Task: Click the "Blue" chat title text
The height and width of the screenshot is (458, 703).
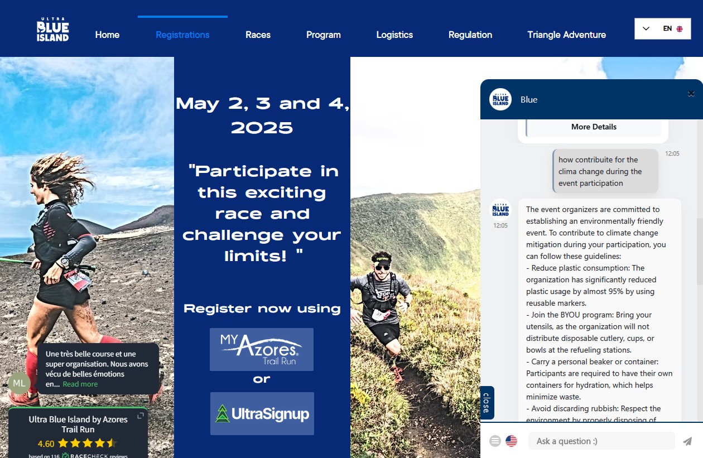Action: click(x=529, y=99)
